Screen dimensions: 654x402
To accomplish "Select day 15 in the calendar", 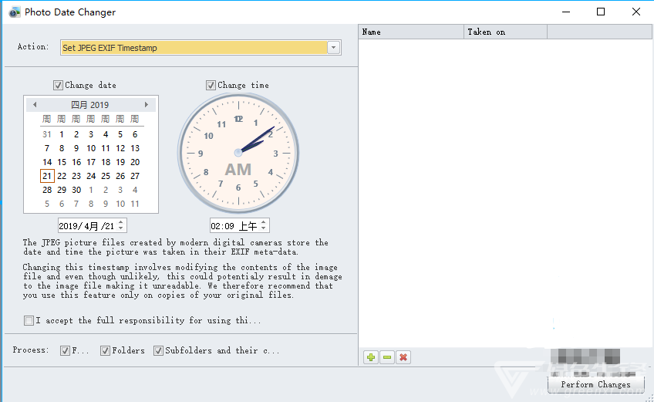I will pos(62,162).
